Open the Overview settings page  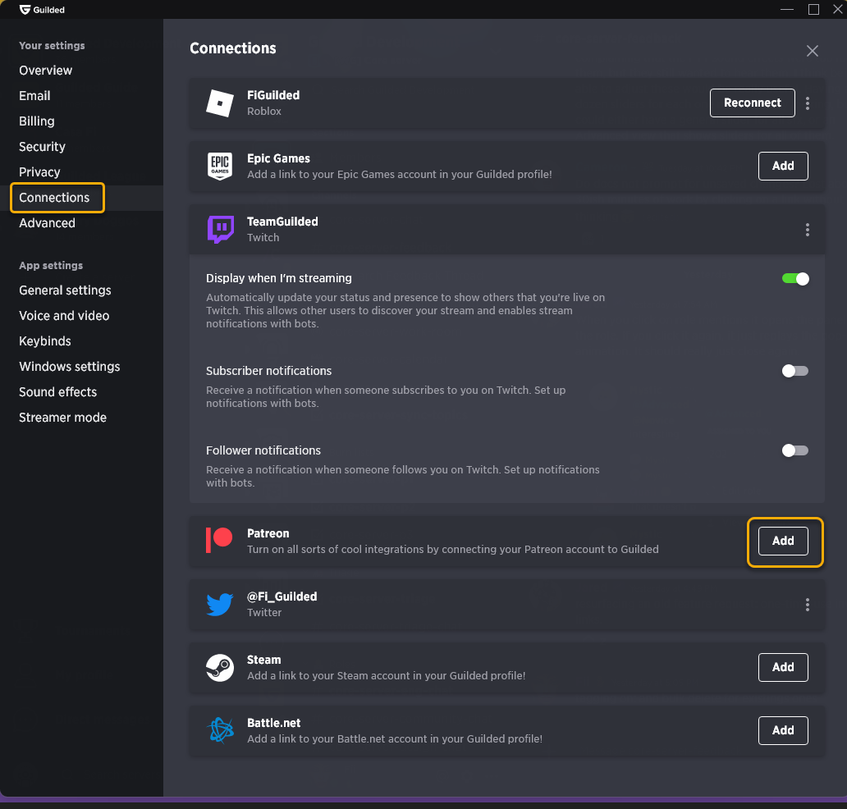(45, 71)
